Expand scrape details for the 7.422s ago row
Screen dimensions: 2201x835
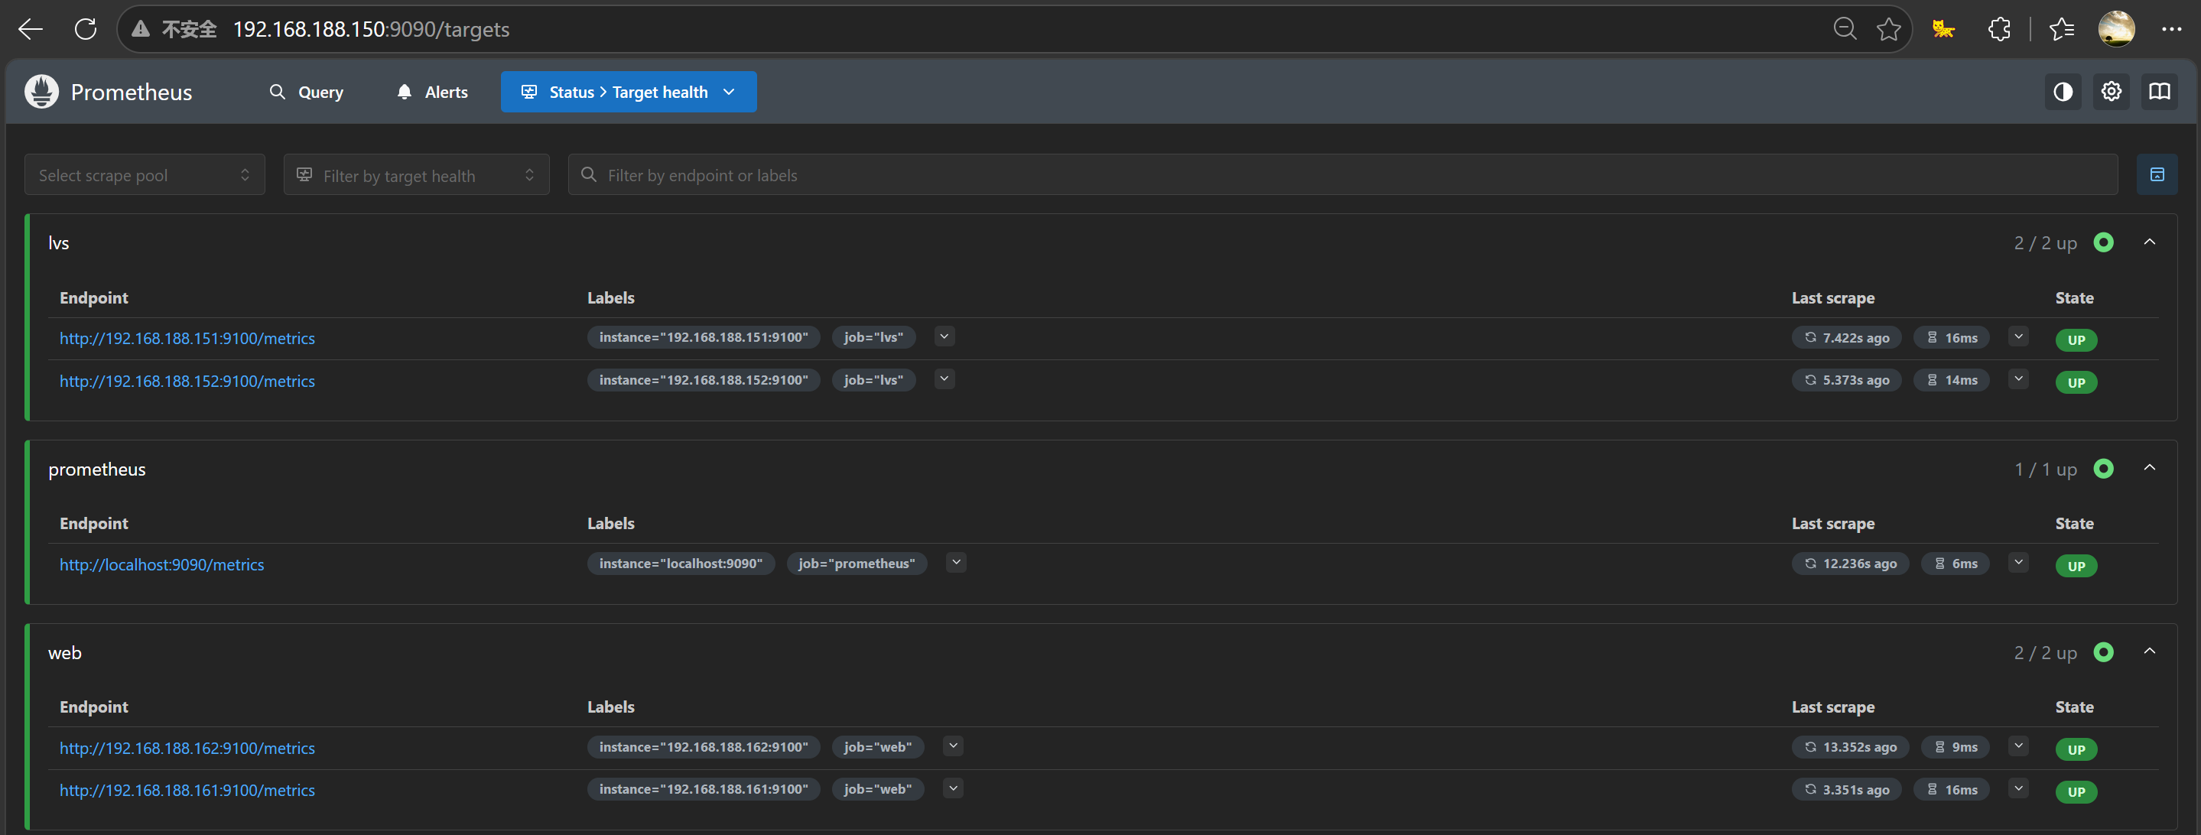[2018, 336]
